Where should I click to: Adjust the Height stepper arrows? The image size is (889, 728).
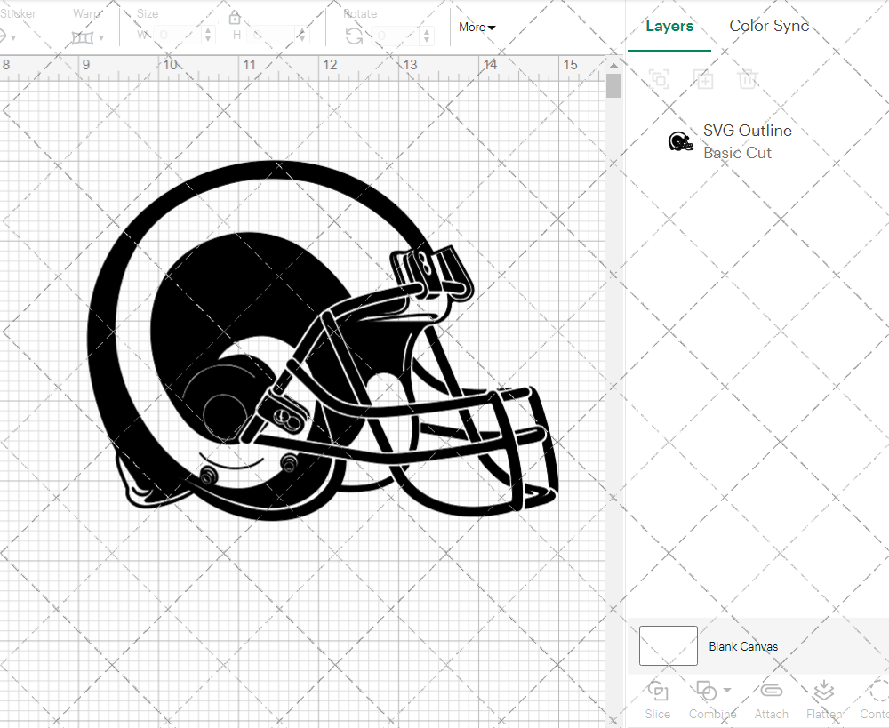coord(302,36)
